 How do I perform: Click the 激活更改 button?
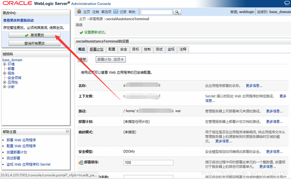tap(35, 35)
